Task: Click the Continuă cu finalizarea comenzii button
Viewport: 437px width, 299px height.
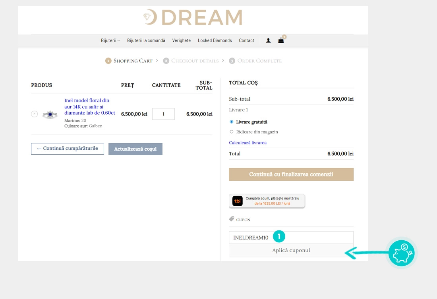Action: click(x=291, y=174)
